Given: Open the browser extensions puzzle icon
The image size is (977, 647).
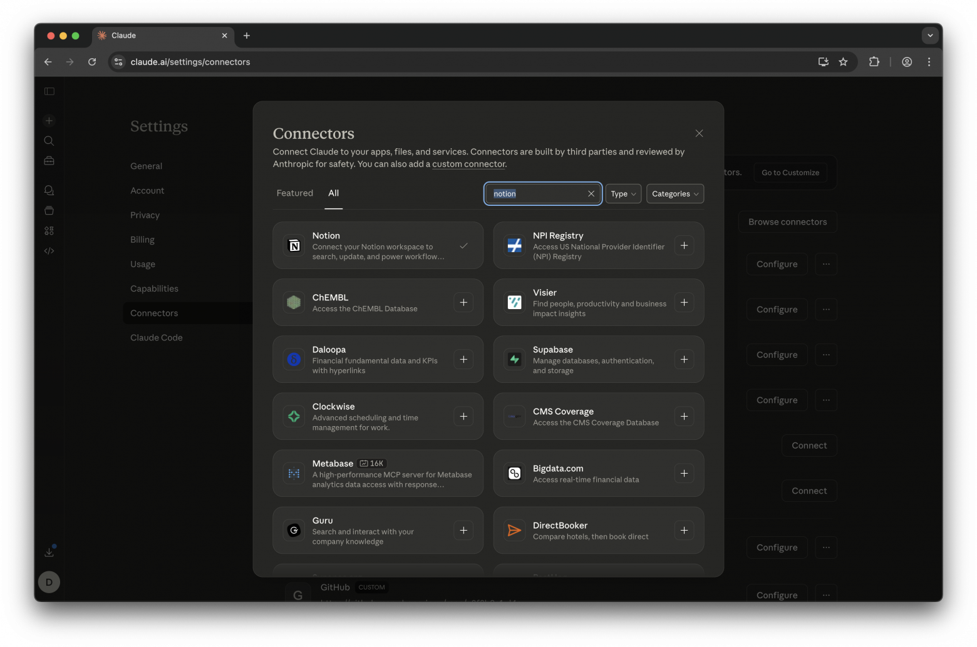Looking at the screenshot, I should pos(874,62).
